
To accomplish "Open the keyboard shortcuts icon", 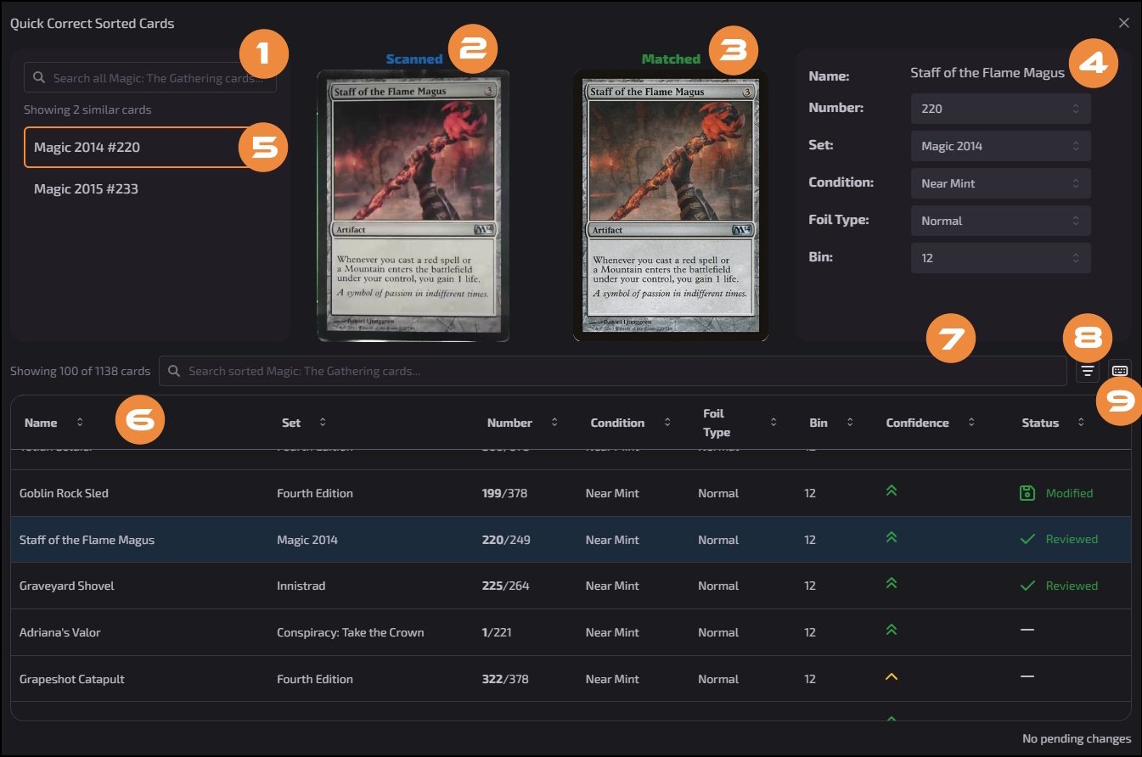I will tap(1120, 371).
